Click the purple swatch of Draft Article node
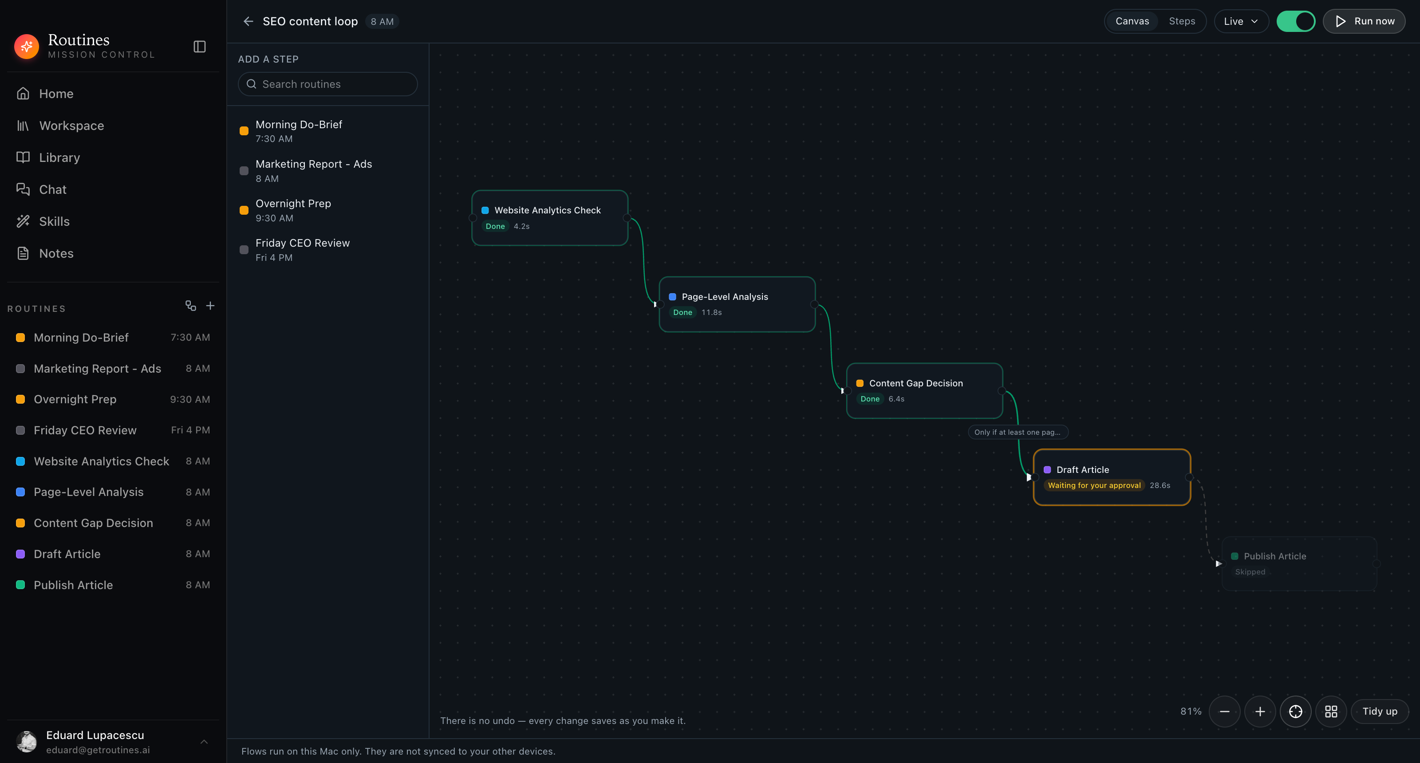This screenshot has height=763, width=1420. (x=1047, y=470)
